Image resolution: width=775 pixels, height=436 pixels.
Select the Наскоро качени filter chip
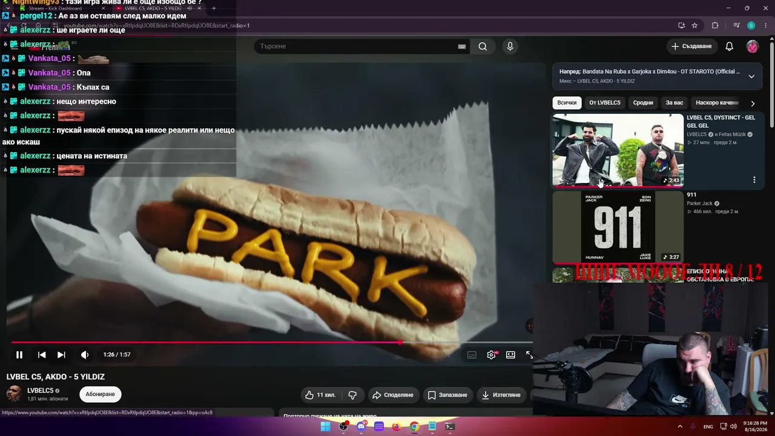coord(717,103)
